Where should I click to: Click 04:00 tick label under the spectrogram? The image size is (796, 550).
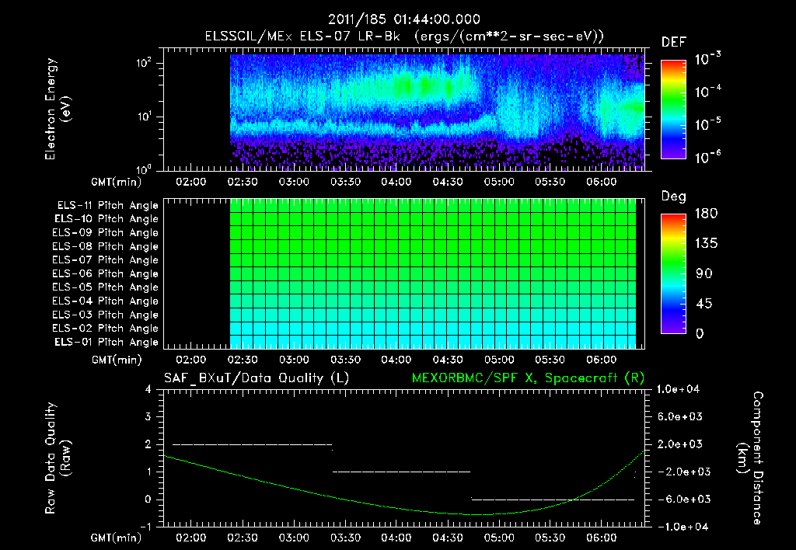point(396,182)
